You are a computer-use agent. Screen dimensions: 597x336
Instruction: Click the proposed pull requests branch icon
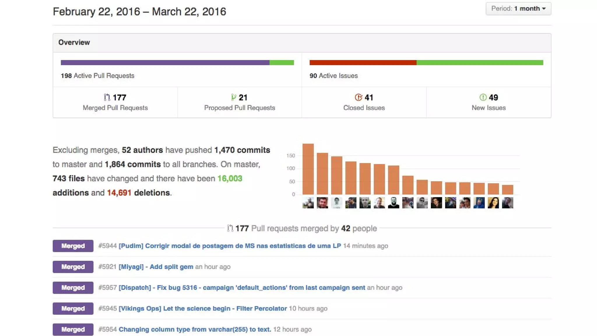(233, 97)
